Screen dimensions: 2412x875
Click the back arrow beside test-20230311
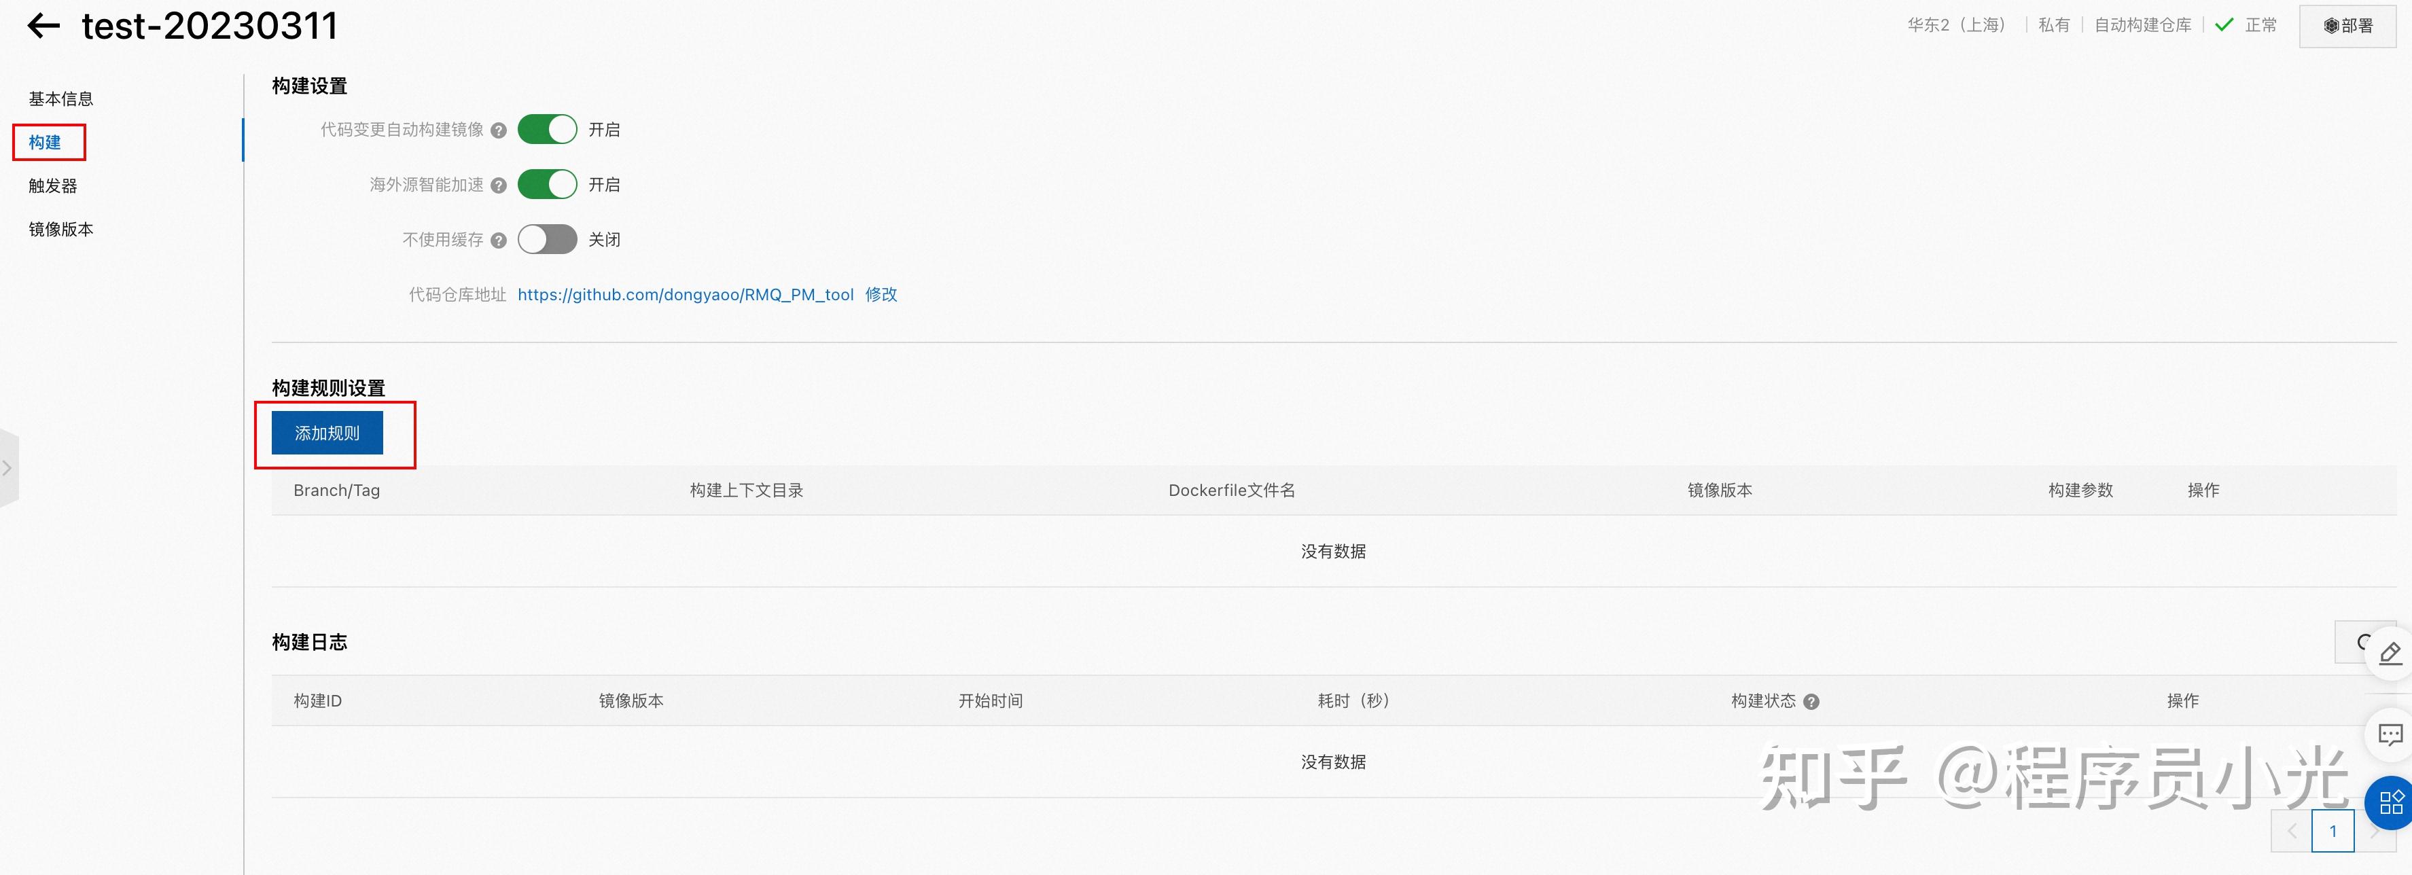tap(43, 26)
